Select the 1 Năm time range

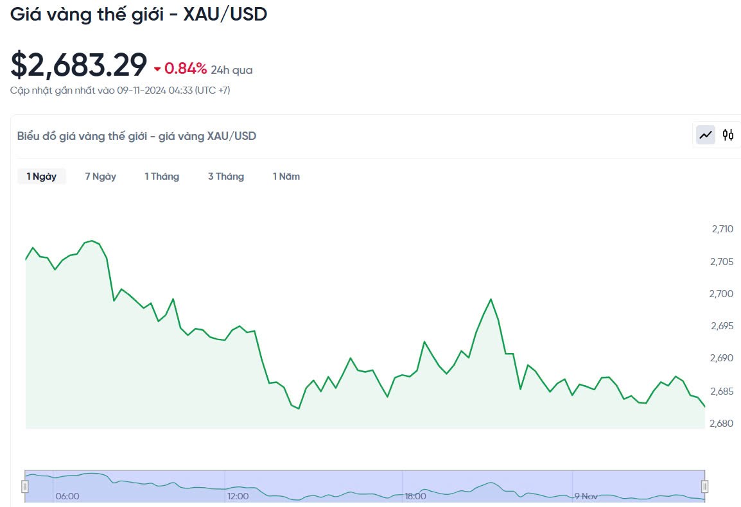pyautogui.click(x=286, y=176)
